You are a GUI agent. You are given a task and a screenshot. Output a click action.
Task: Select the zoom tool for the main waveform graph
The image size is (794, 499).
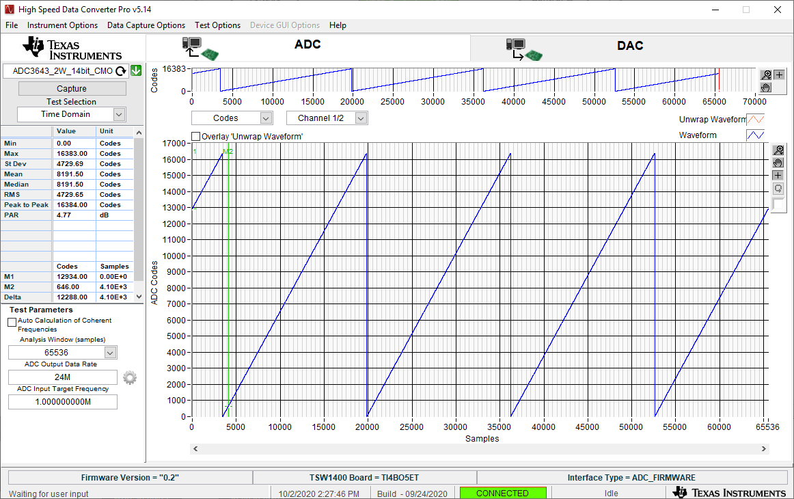(x=778, y=150)
